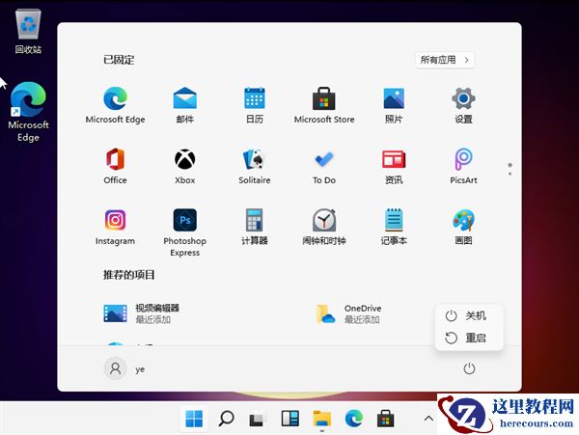This screenshot has width=579, height=435.
Task: Open the Recycle Bin (回收站) on desktop
Action: click(x=28, y=32)
